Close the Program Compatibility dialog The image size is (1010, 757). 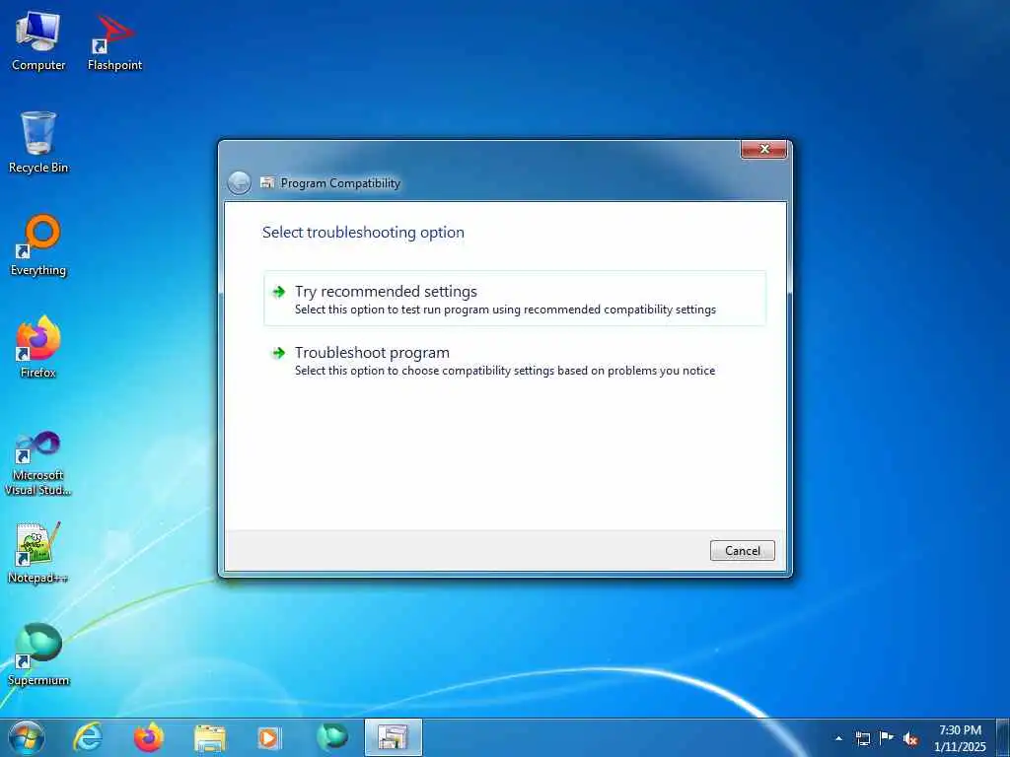(764, 150)
